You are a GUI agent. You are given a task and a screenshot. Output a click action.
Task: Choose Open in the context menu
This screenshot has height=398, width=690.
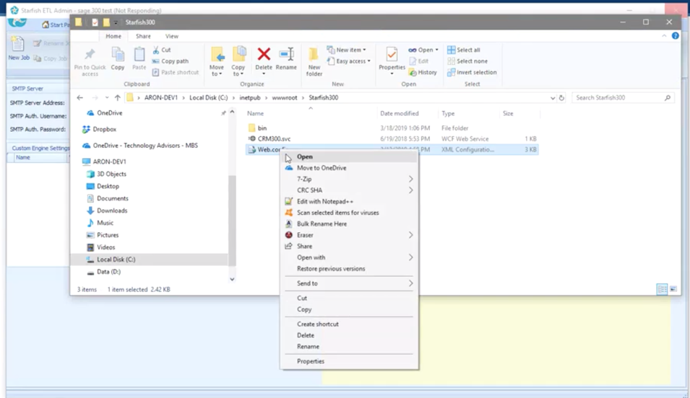click(x=349, y=157)
